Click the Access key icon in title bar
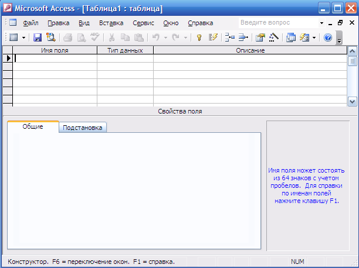The width and height of the screenshot is (359, 268). (x=7, y=8)
